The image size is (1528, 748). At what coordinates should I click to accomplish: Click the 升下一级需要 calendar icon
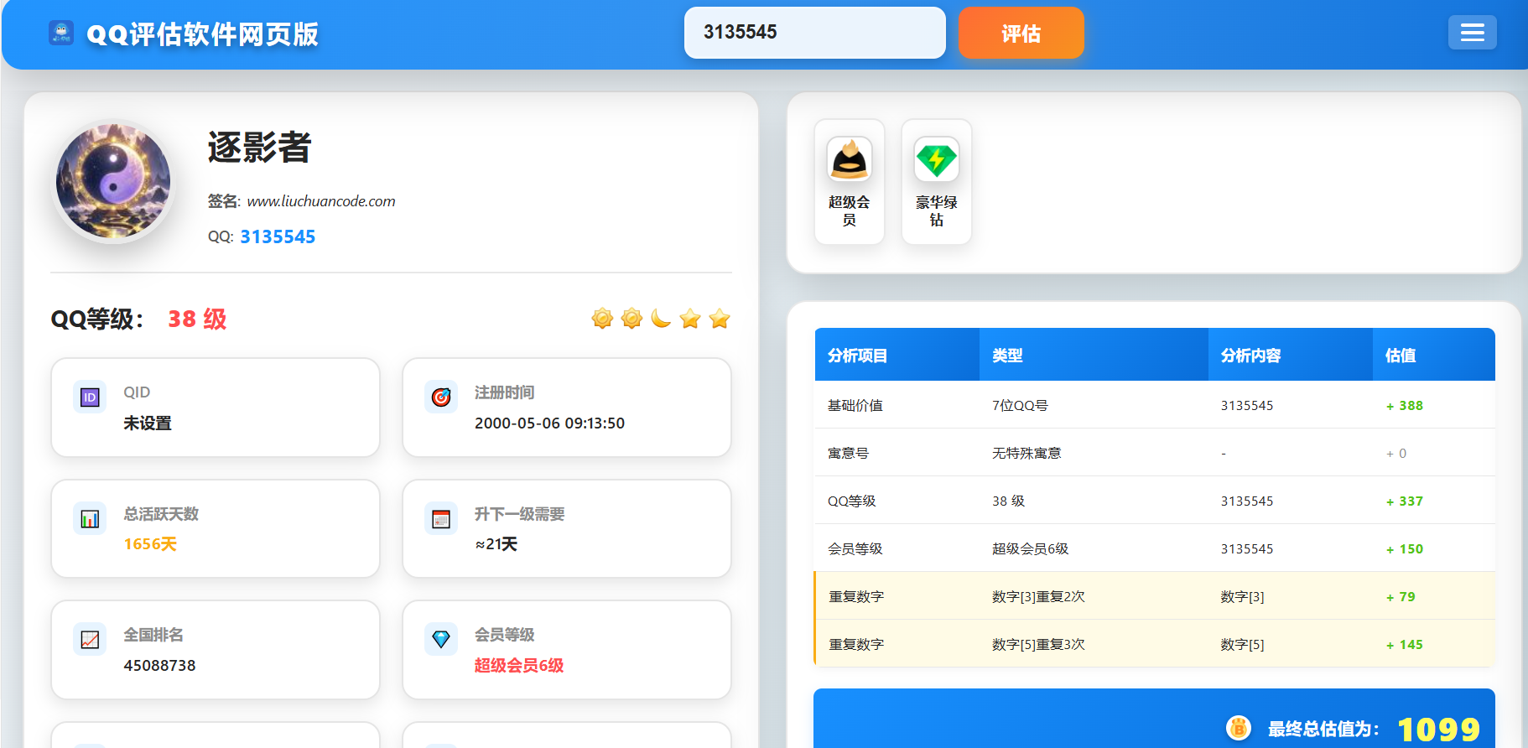[441, 519]
